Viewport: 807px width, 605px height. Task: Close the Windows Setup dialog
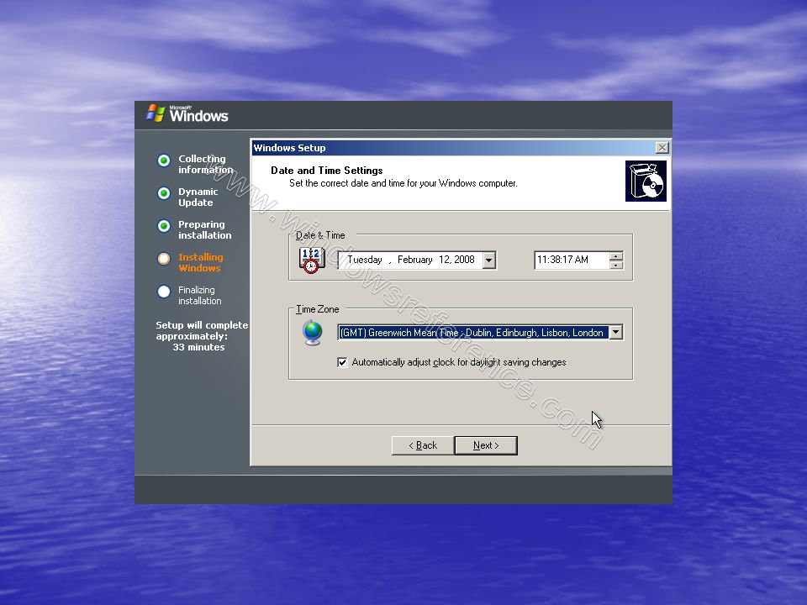click(662, 148)
